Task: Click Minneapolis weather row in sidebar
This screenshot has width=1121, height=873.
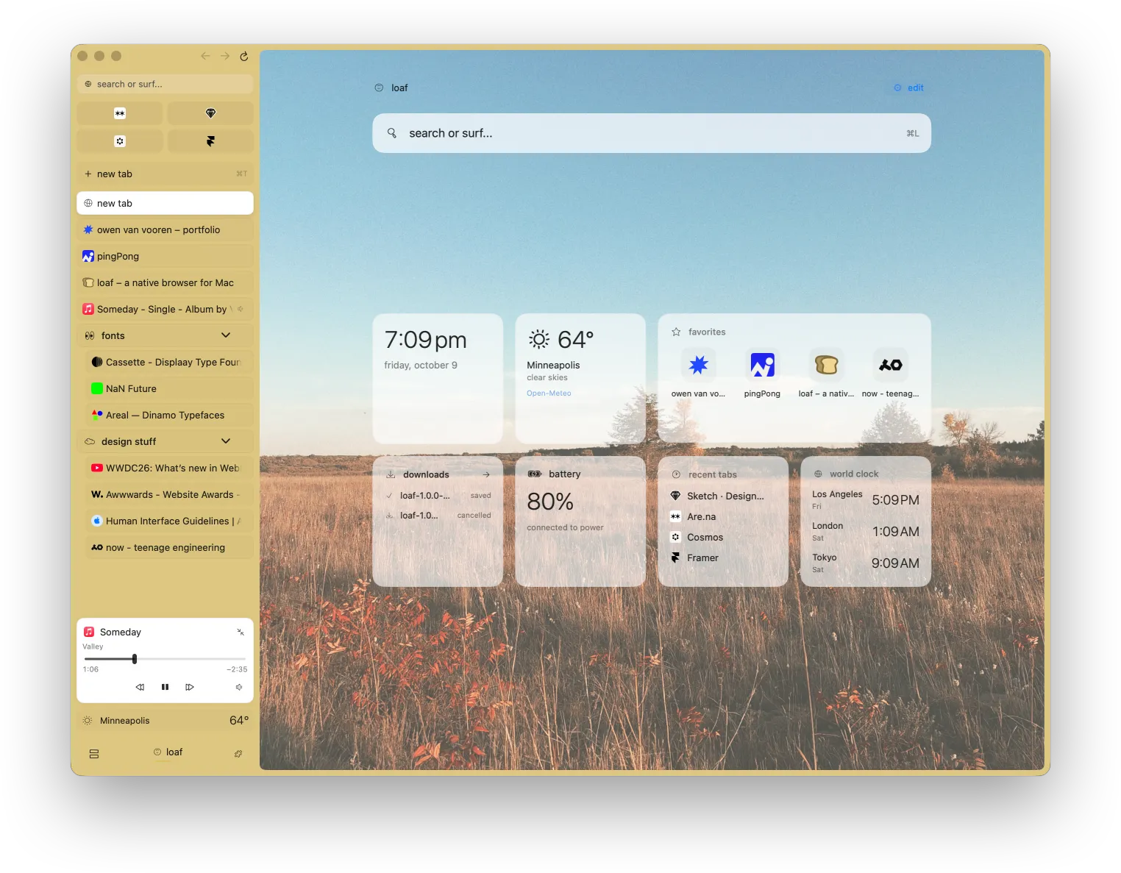Action: (165, 721)
